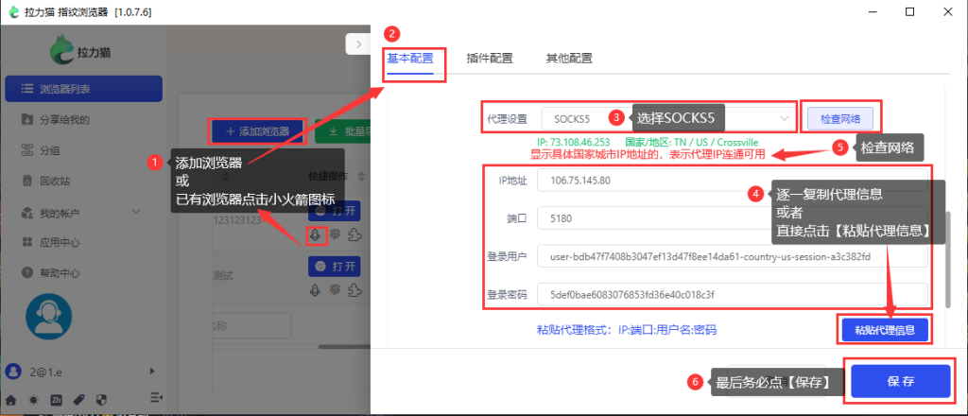Click the 拉力猫 app icon in title bar

coord(13,12)
